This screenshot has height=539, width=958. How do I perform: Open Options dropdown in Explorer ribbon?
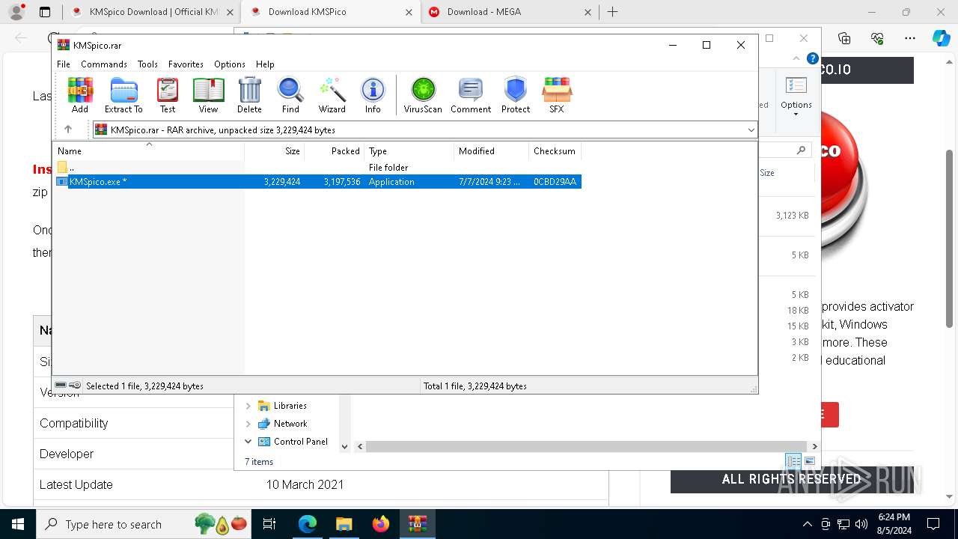click(796, 95)
